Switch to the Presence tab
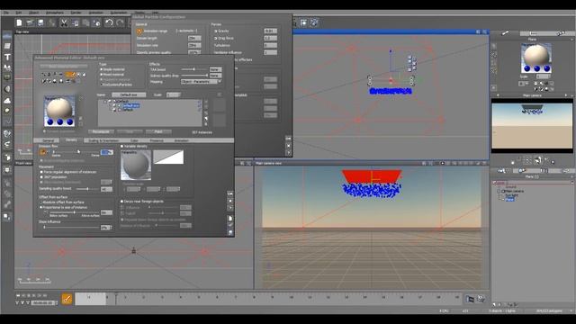Screen dimensions: 576x324 click(157, 140)
